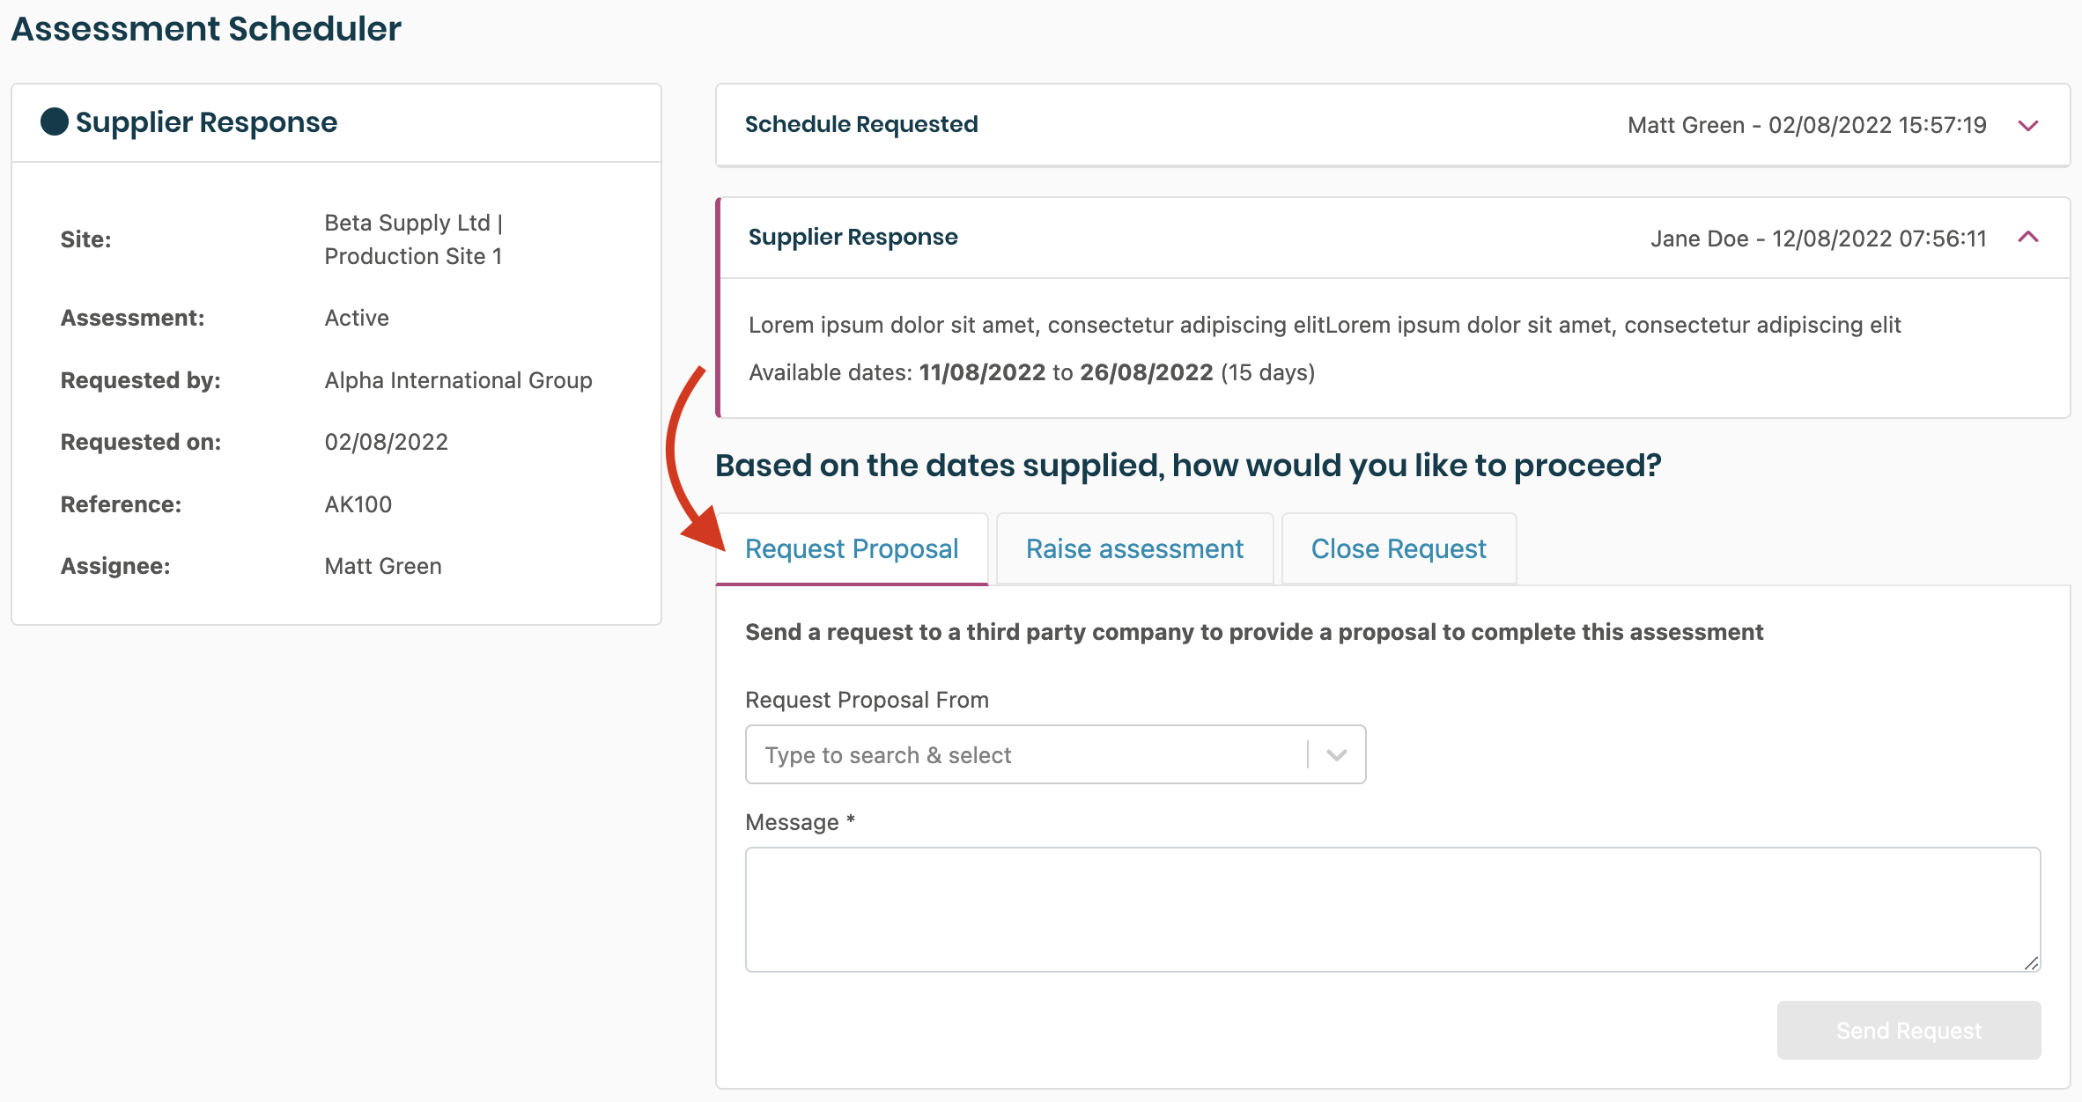Image resolution: width=2082 pixels, height=1102 pixels.
Task: Click the Message text area
Action: pyautogui.click(x=1392, y=909)
